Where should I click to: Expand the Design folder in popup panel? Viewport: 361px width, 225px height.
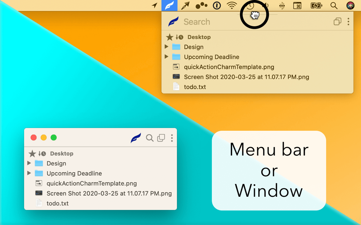166,47
